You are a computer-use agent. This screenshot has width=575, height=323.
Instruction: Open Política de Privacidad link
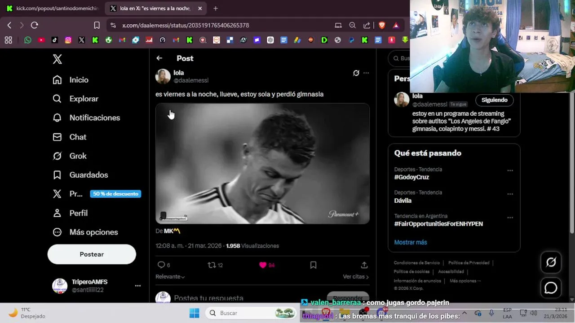pyautogui.click(x=469, y=263)
